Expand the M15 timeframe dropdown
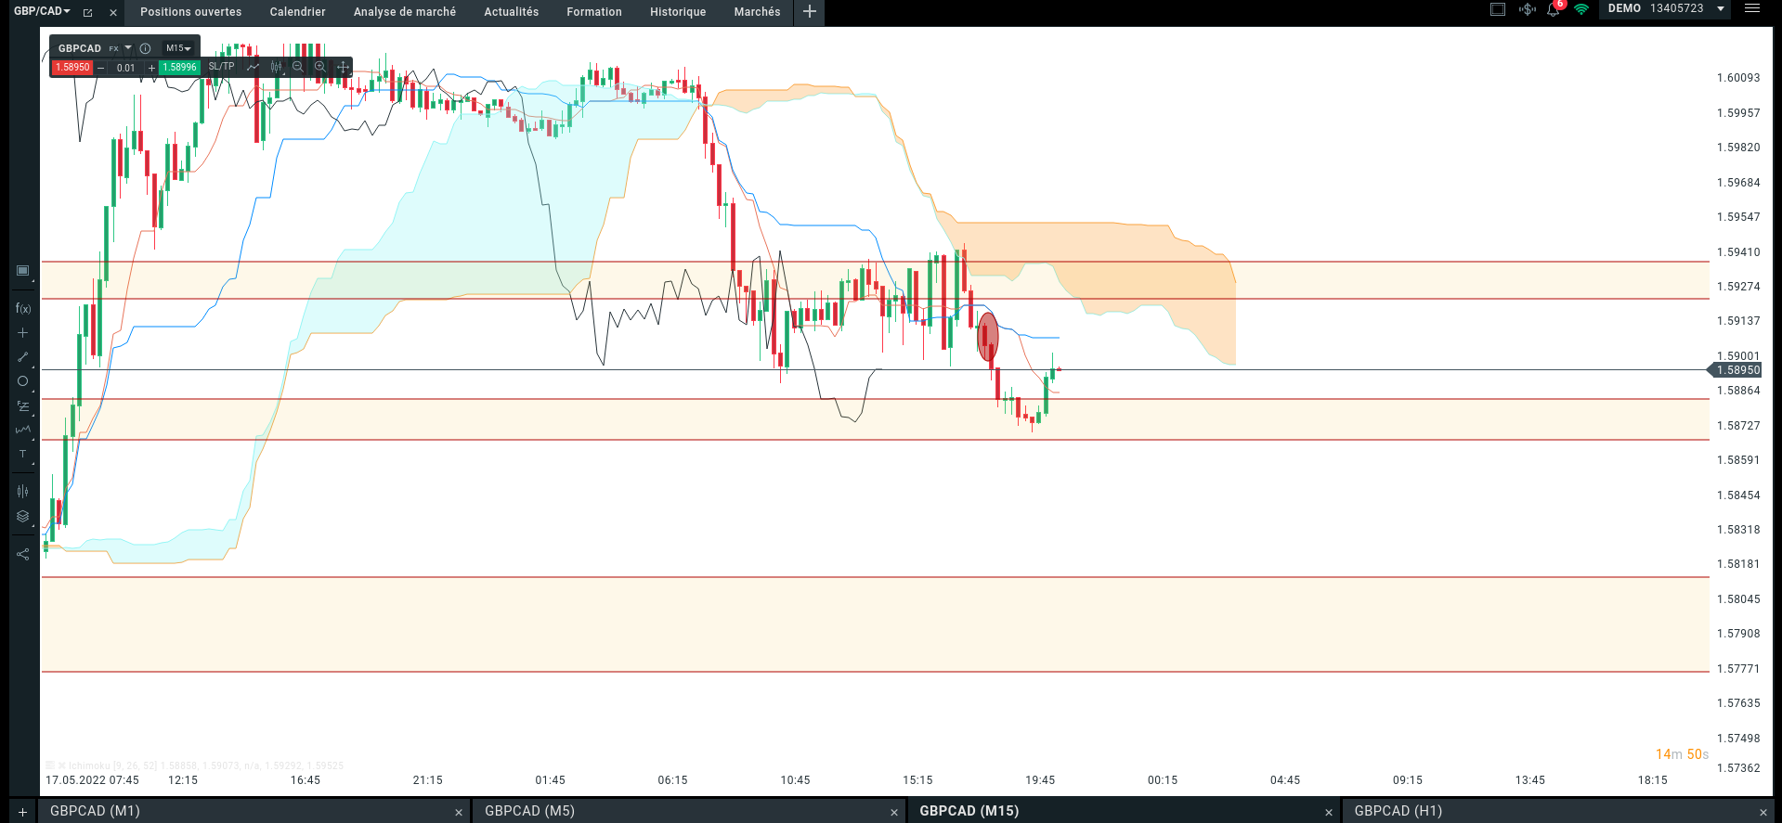Viewport: 1782px width, 823px height. [178, 48]
